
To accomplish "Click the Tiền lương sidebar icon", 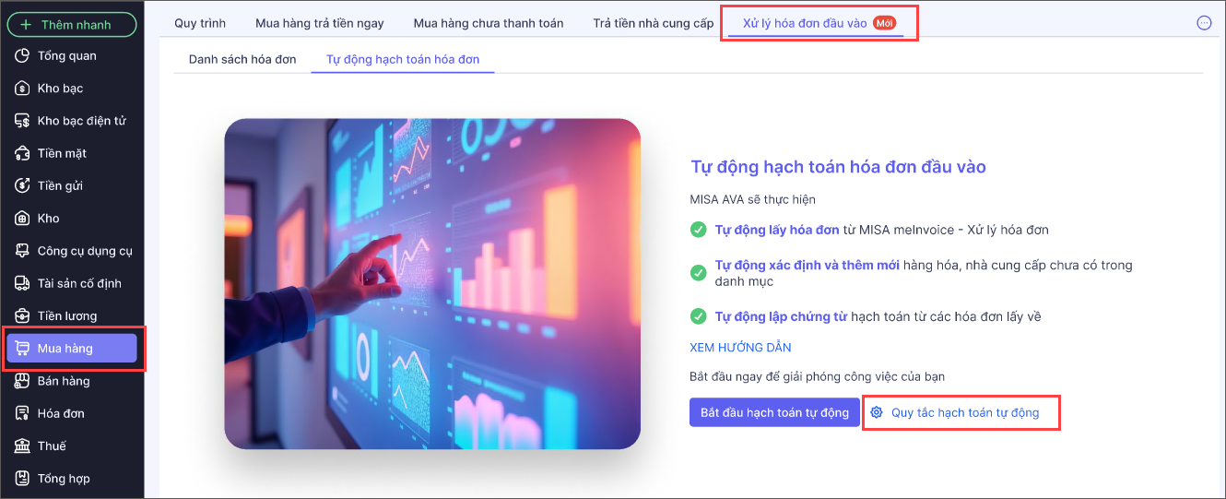I will 23,315.
